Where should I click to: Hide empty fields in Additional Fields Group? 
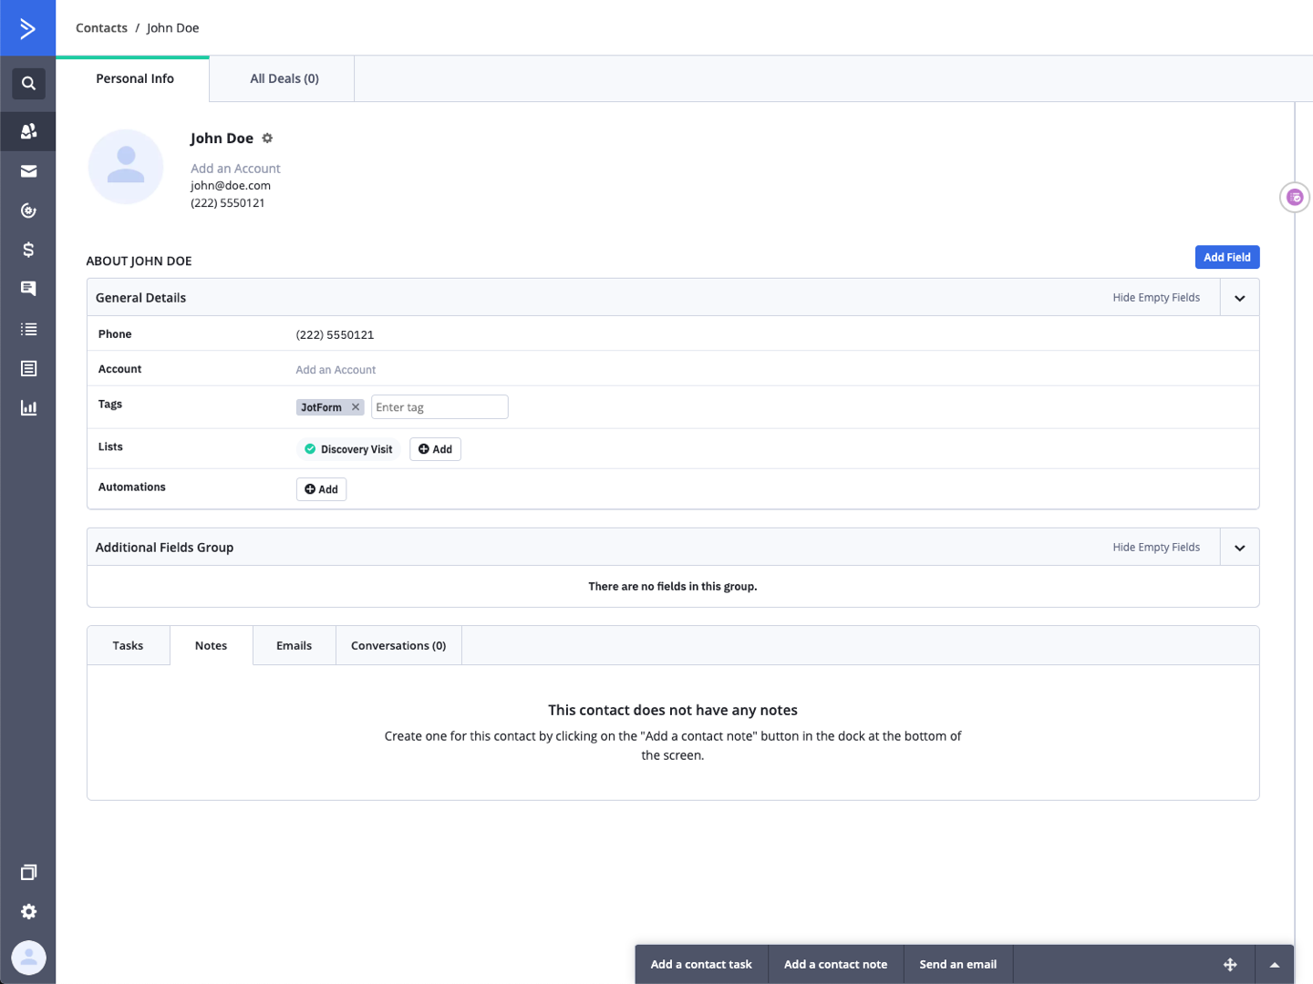point(1156,548)
